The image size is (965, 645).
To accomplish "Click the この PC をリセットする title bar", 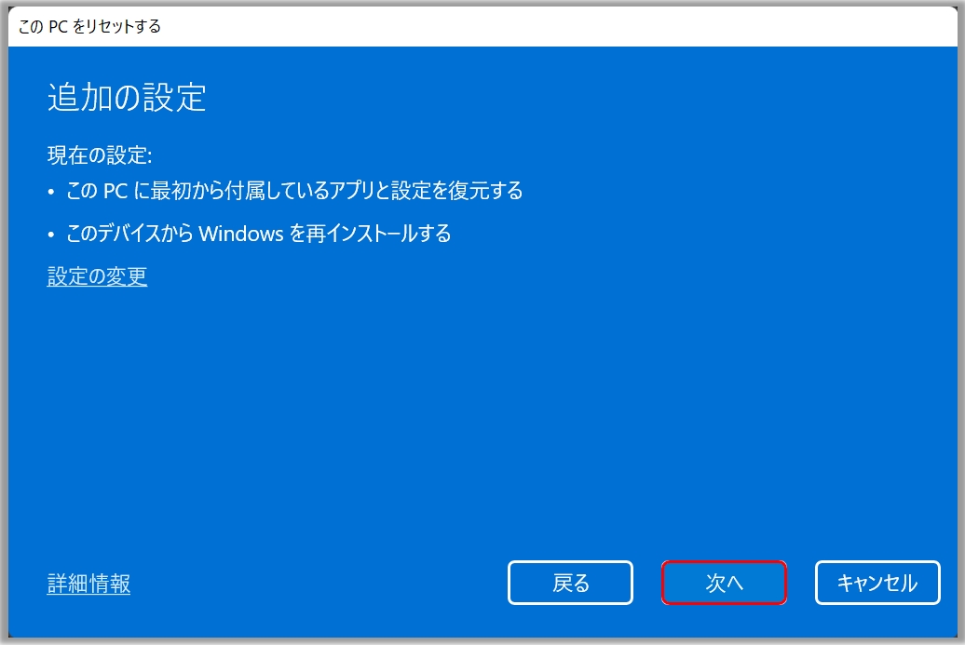I will pyautogui.click(x=482, y=26).
